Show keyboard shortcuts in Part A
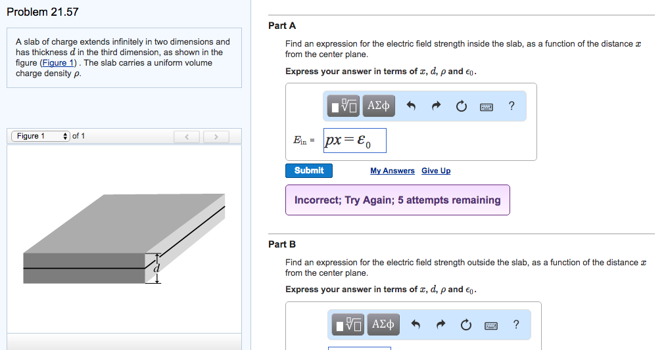Image resolution: width=666 pixels, height=350 pixels. click(x=487, y=106)
